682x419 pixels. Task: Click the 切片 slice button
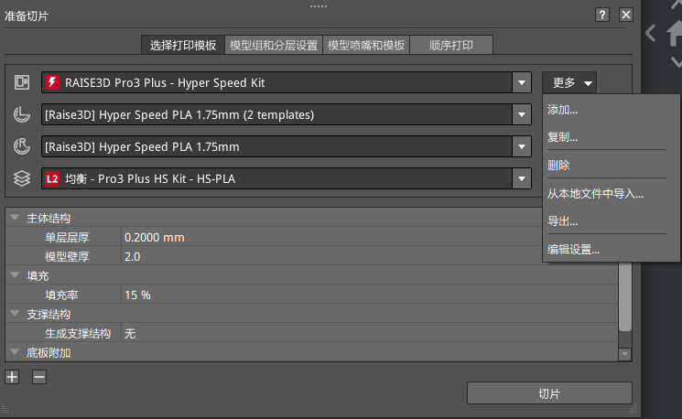(549, 393)
